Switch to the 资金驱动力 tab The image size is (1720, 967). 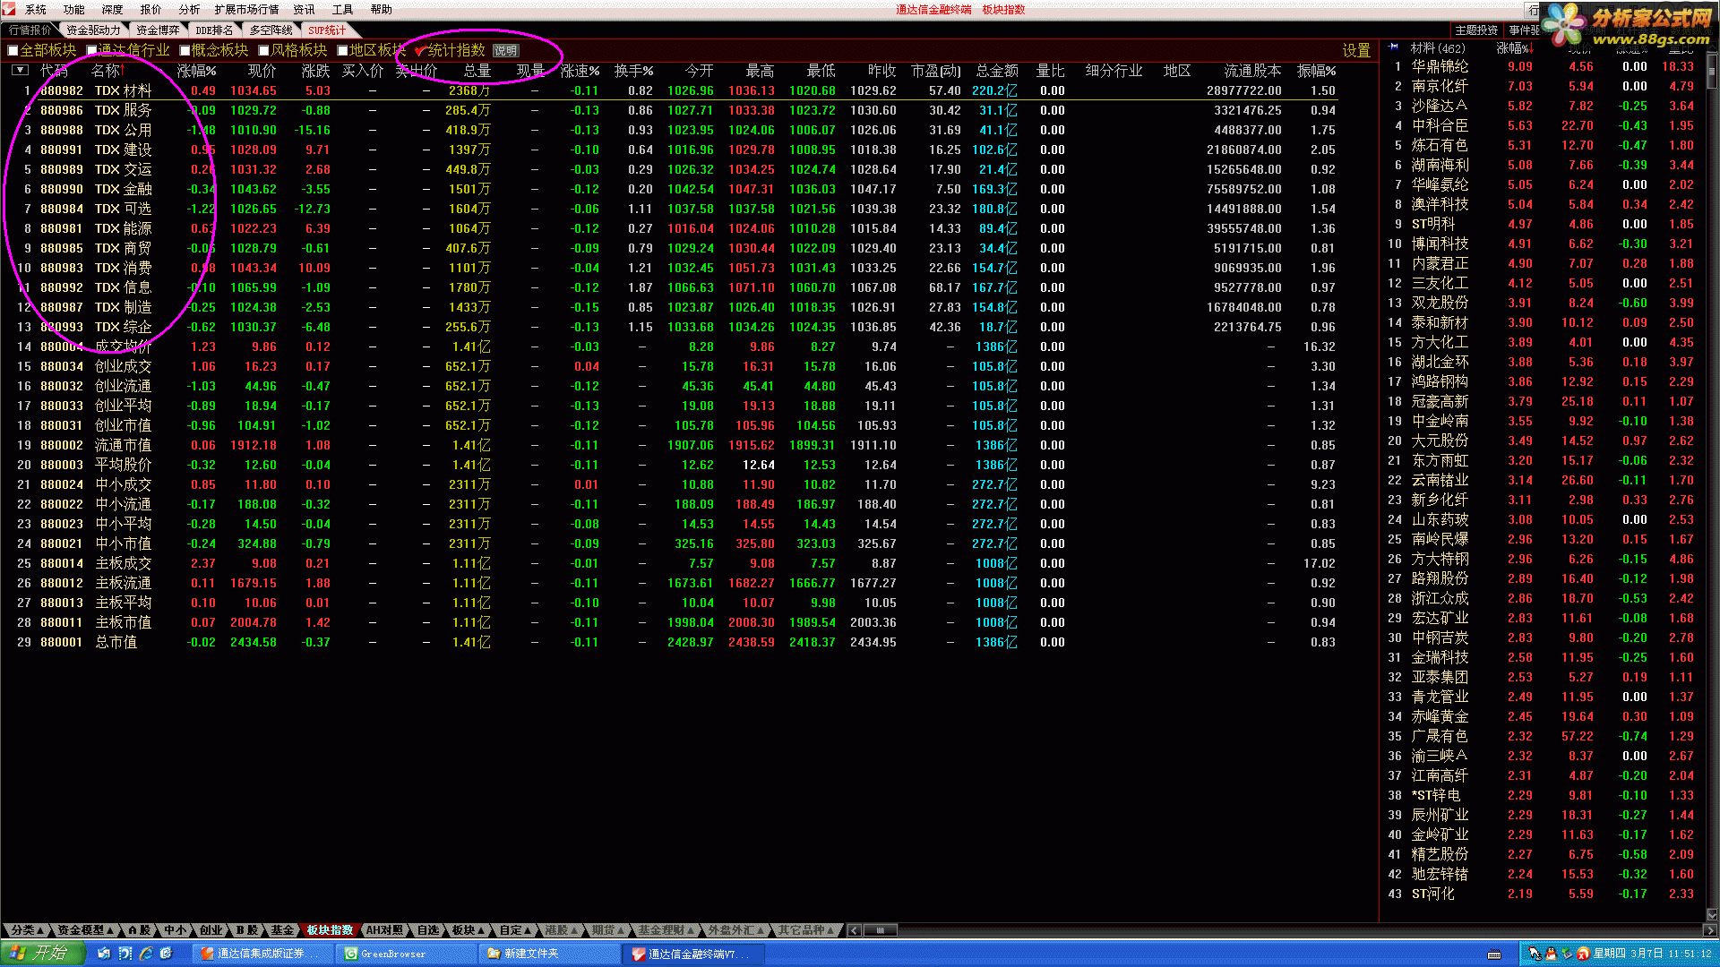tap(92, 30)
